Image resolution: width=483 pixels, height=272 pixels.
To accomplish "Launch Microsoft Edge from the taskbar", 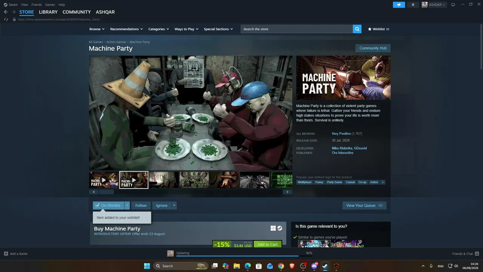I will click(248, 266).
